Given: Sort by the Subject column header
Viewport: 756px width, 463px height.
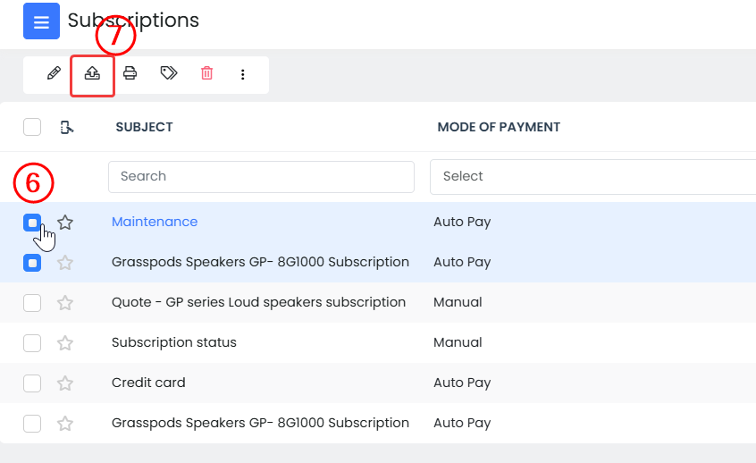Looking at the screenshot, I should point(144,127).
